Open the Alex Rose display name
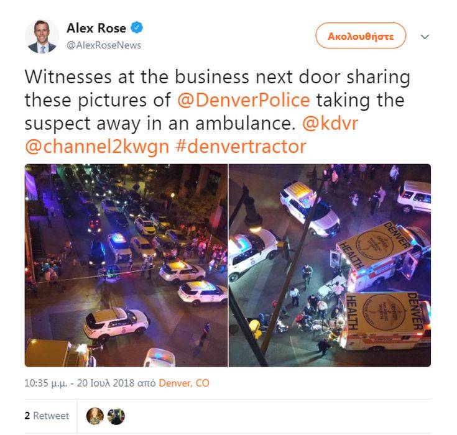457x435 pixels. [96, 28]
